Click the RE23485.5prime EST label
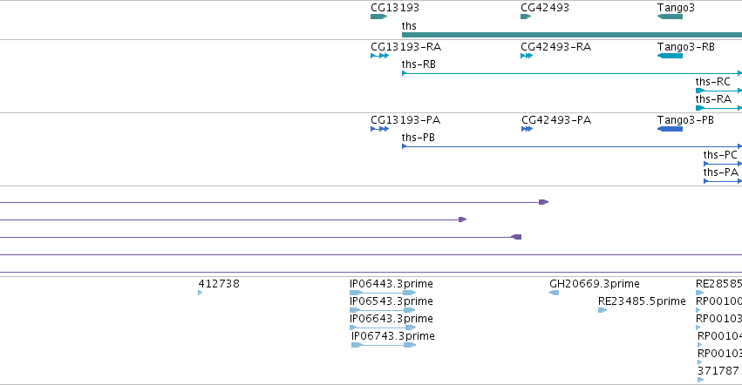Image resolution: width=742 pixels, height=385 pixels. 642,301
